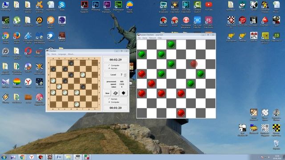The height and width of the screenshot is (160, 285).
Task: Click the 00:02:29 timer display
Action: [x=116, y=60]
